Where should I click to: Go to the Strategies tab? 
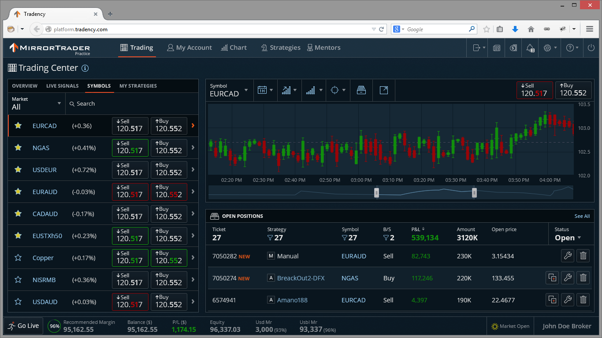pos(280,48)
